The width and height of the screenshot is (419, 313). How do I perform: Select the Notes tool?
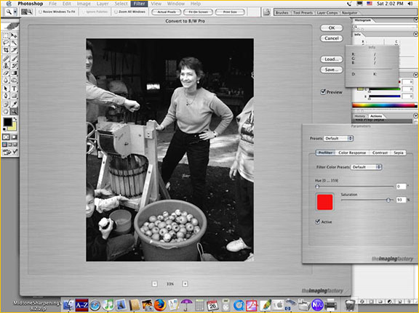[6, 104]
